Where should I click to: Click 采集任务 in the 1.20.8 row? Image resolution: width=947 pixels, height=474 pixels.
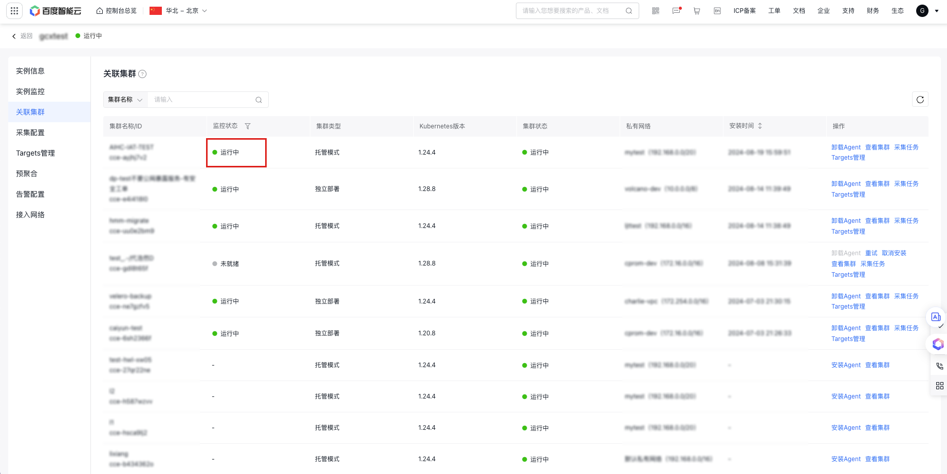click(x=906, y=328)
